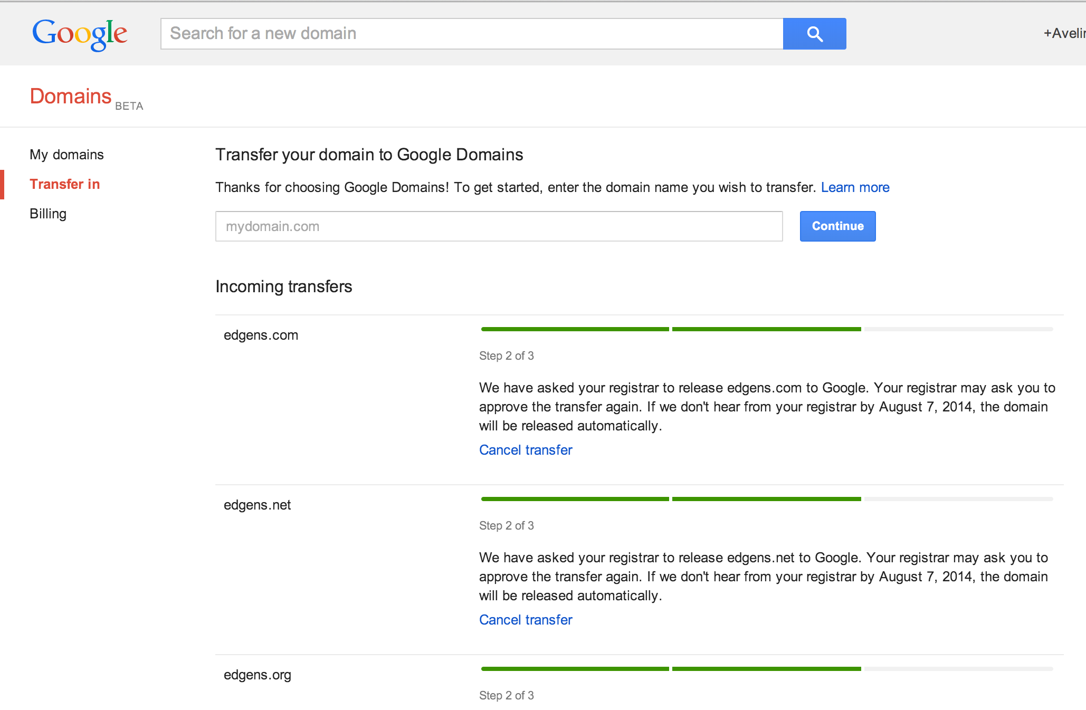The height and width of the screenshot is (710, 1086).
Task: Click edgens.net transfer progress bar
Action: pos(767,499)
